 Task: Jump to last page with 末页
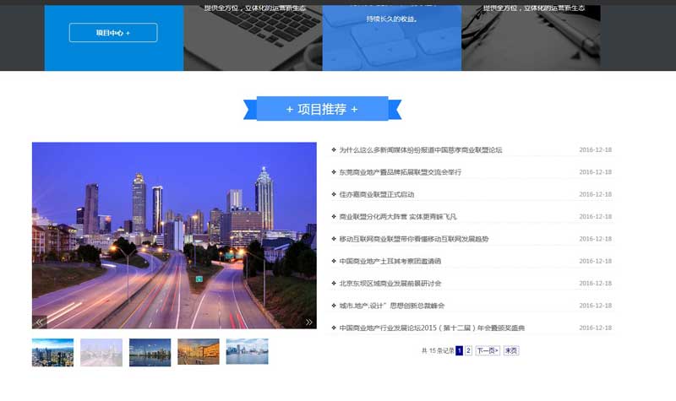tap(511, 350)
